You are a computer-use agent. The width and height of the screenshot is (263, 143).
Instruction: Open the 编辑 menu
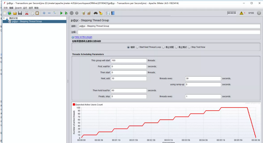point(11,8)
